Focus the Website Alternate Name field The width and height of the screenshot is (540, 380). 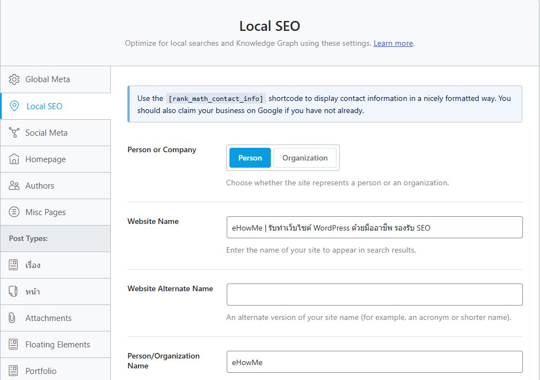pyautogui.click(x=375, y=295)
